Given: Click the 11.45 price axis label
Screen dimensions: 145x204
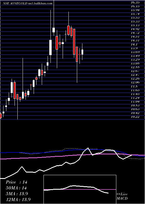Looking at the screenshot, I should [135, 94].
